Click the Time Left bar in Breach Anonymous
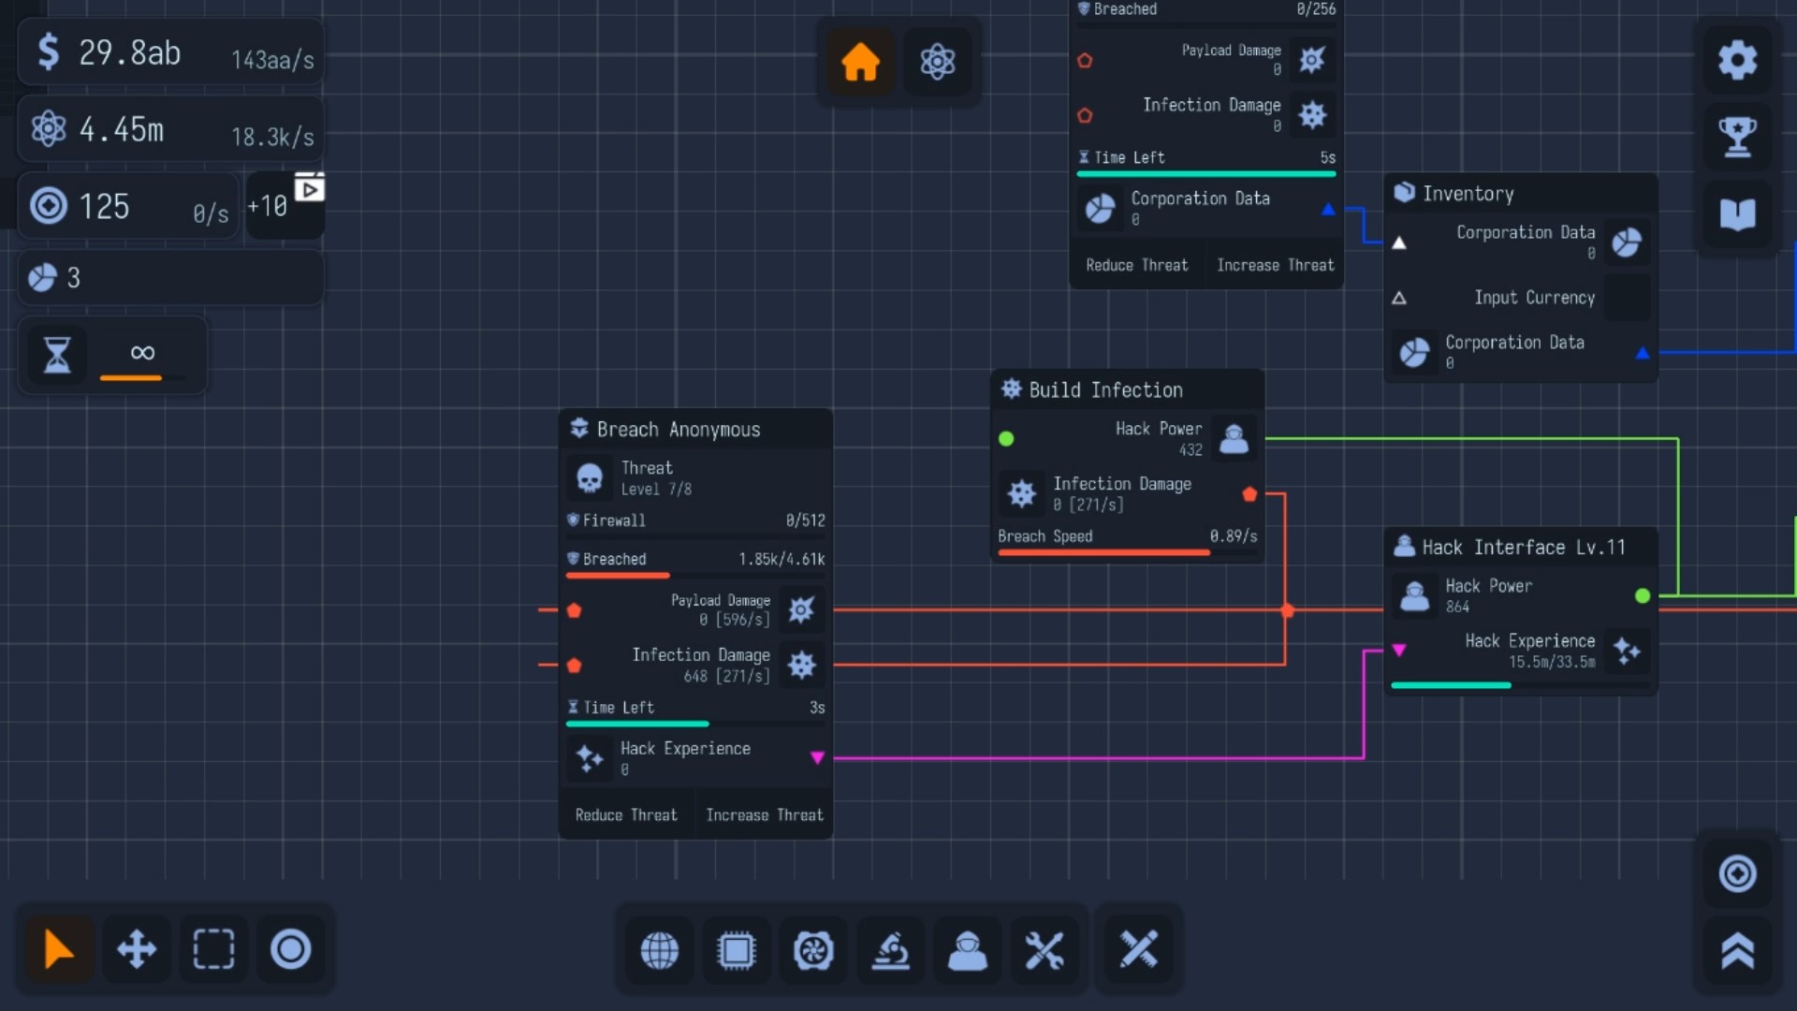This screenshot has width=1797, height=1011. click(x=695, y=724)
